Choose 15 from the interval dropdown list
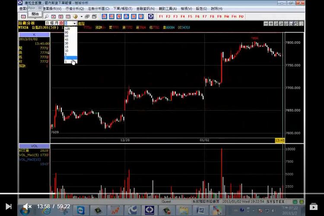The width and height of the screenshot is (324, 216). 67,47
